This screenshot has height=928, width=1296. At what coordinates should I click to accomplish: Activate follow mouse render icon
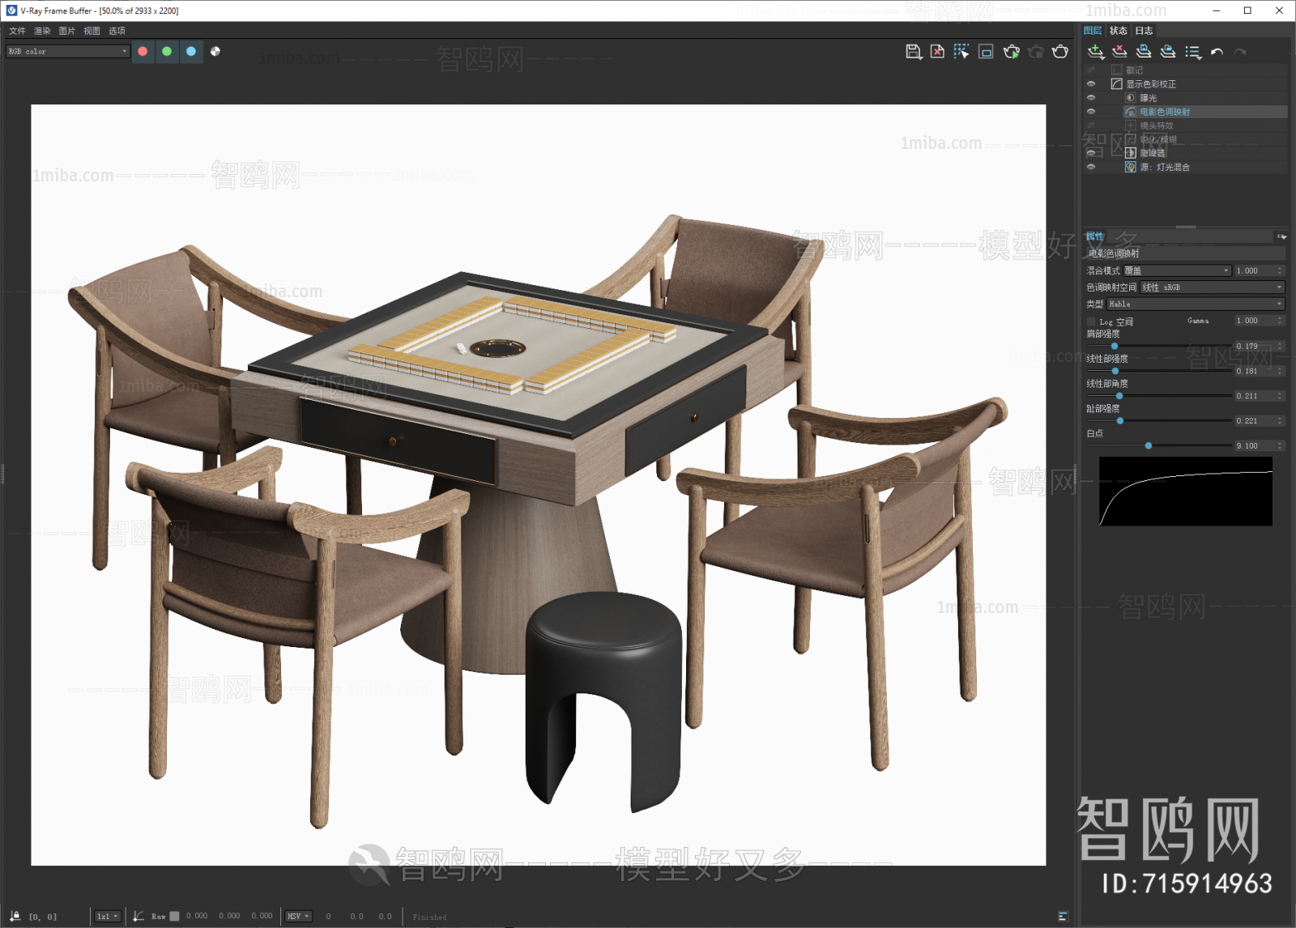pyautogui.click(x=961, y=52)
